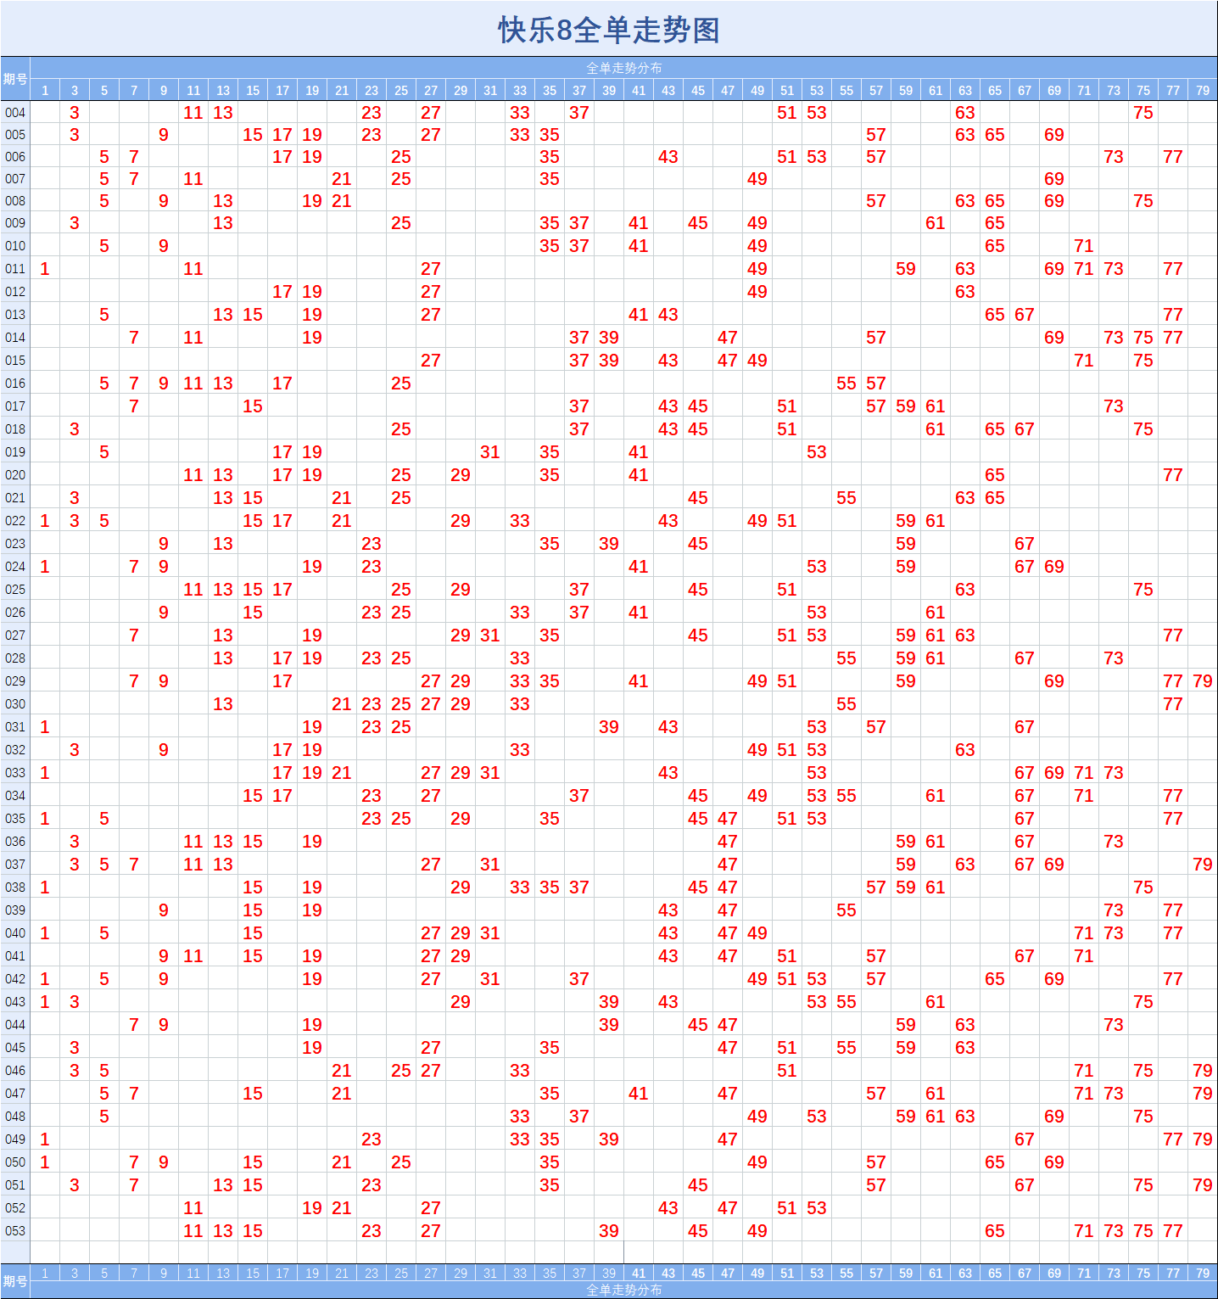Click issue number 027 row label
This screenshot has height=1299, width=1218.
pos(15,635)
